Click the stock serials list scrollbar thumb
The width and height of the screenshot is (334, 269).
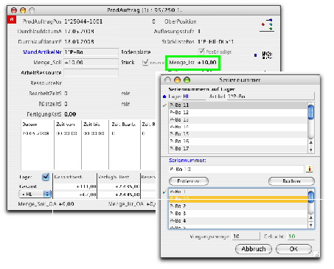311,112
